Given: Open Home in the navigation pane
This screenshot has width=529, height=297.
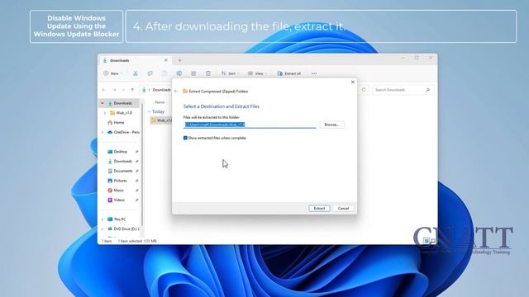Looking at the screenshot, I should [x=116, y=123].
